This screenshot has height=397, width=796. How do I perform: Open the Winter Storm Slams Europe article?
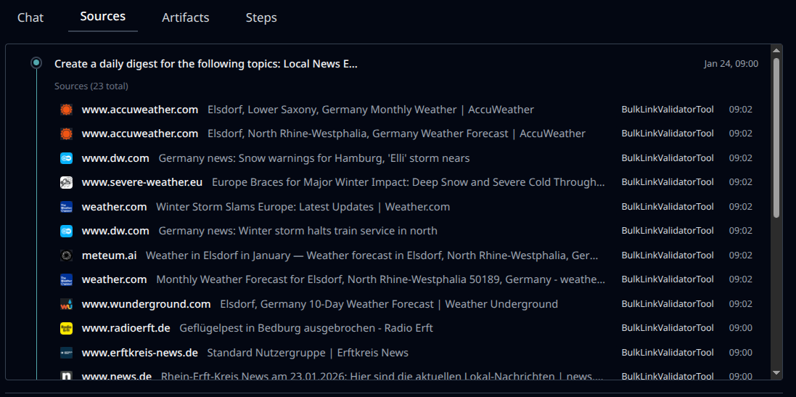tap(303, 207)
